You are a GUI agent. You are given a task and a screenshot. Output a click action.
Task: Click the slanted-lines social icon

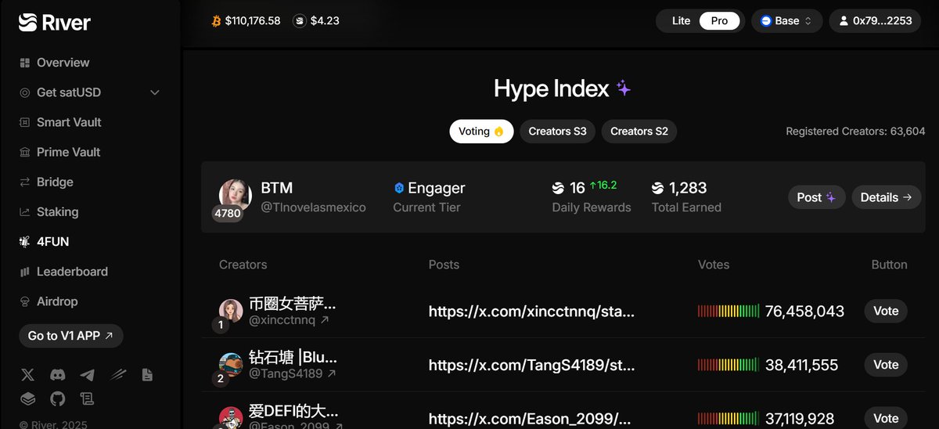tap(117, 375)
